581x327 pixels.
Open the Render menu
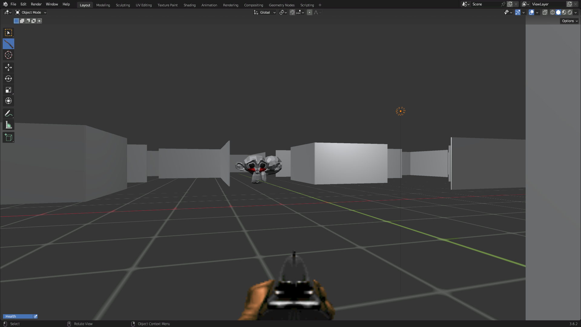click(x=36, y=4)
